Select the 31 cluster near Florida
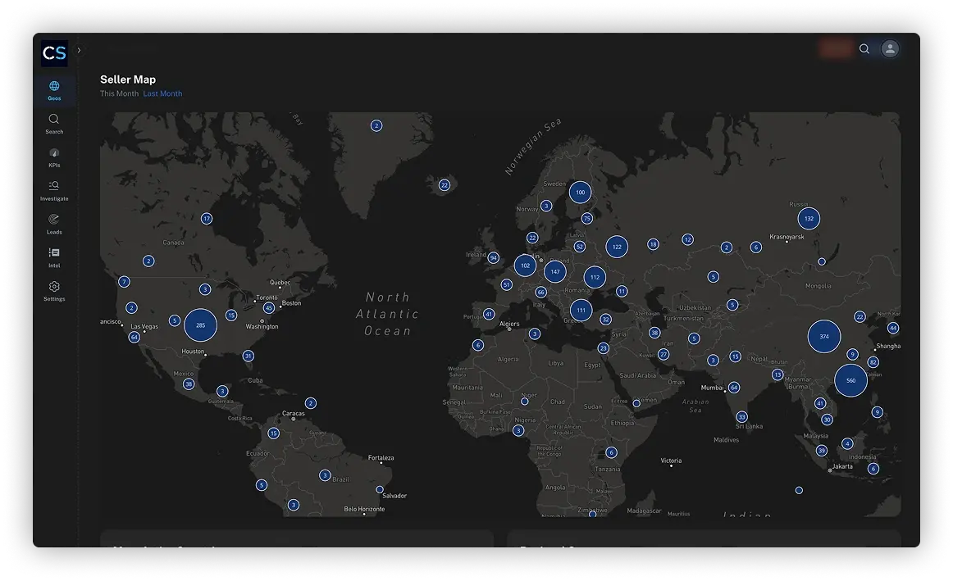 pyautogui.click(x=248, y=356)
